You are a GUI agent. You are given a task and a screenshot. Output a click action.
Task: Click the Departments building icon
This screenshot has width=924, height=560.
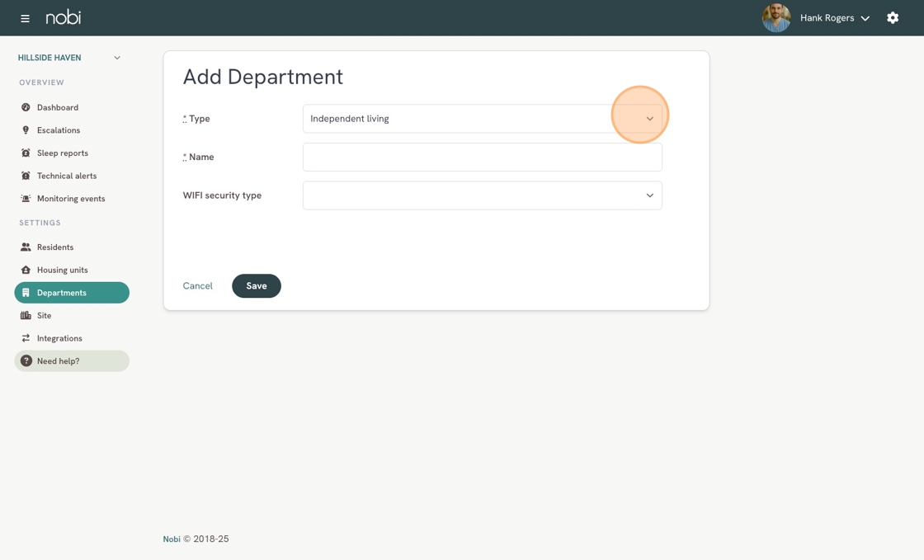click(x=26, y=293)
